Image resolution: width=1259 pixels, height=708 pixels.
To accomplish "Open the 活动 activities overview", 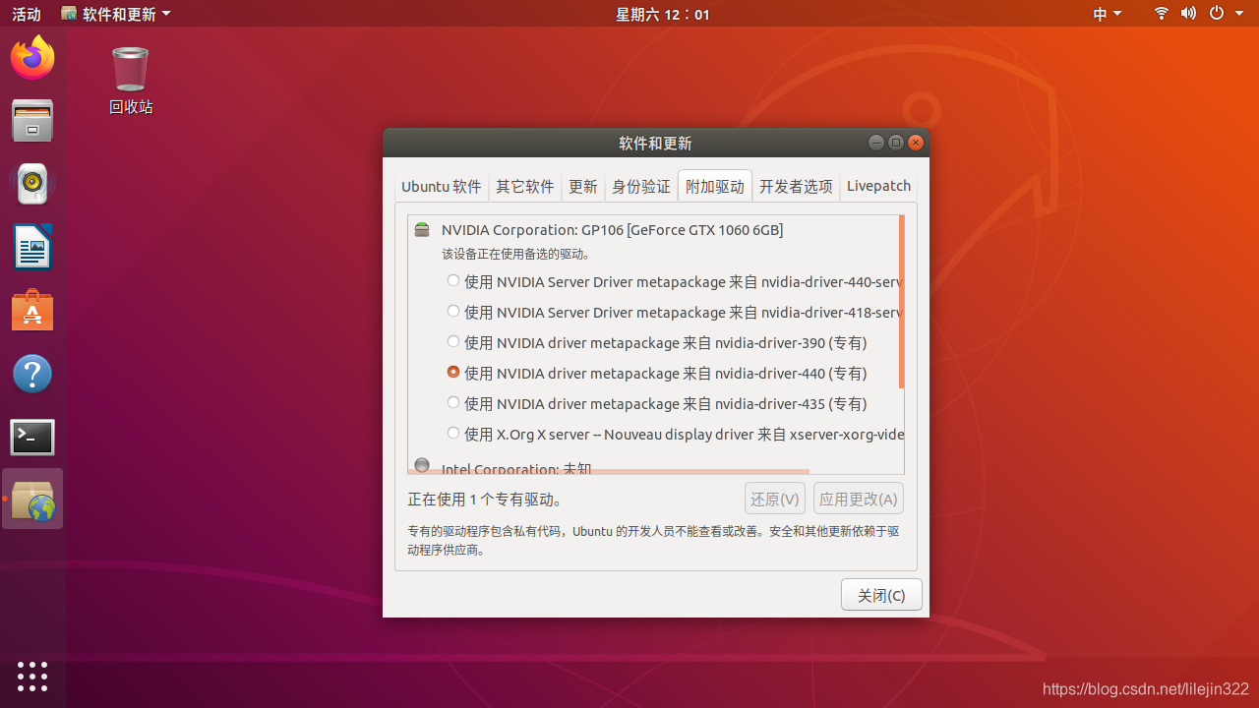I will pos(27,14).
